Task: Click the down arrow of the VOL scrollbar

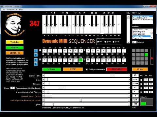Action: click(x=128, y=42)
